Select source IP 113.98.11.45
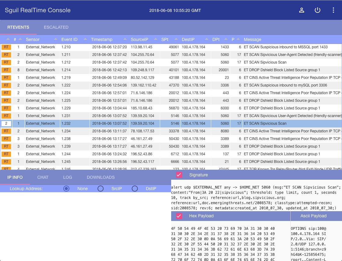The height and width of the screenshot is (261, 342). coord(142,47)
